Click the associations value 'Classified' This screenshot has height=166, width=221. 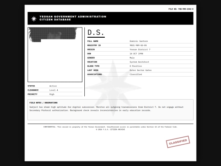[x=136, y=74]
